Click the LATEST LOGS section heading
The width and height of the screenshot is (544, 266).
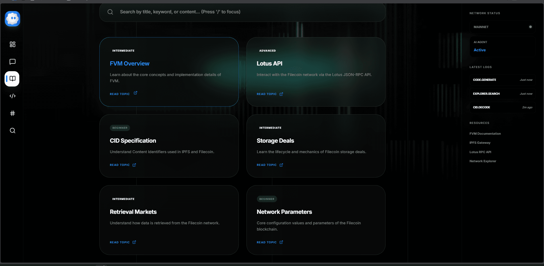[480, 67]
